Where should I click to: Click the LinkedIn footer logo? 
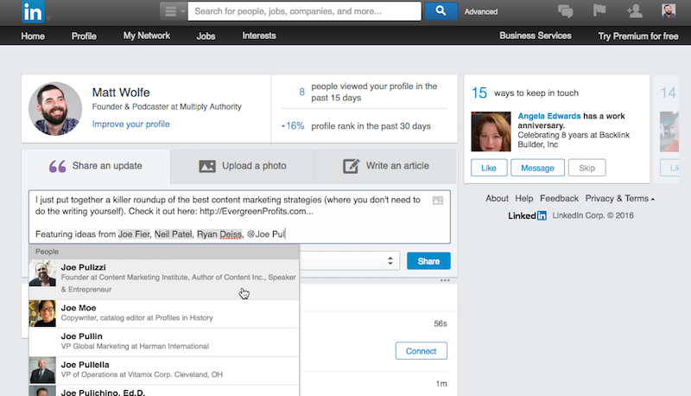coord(528,215)
